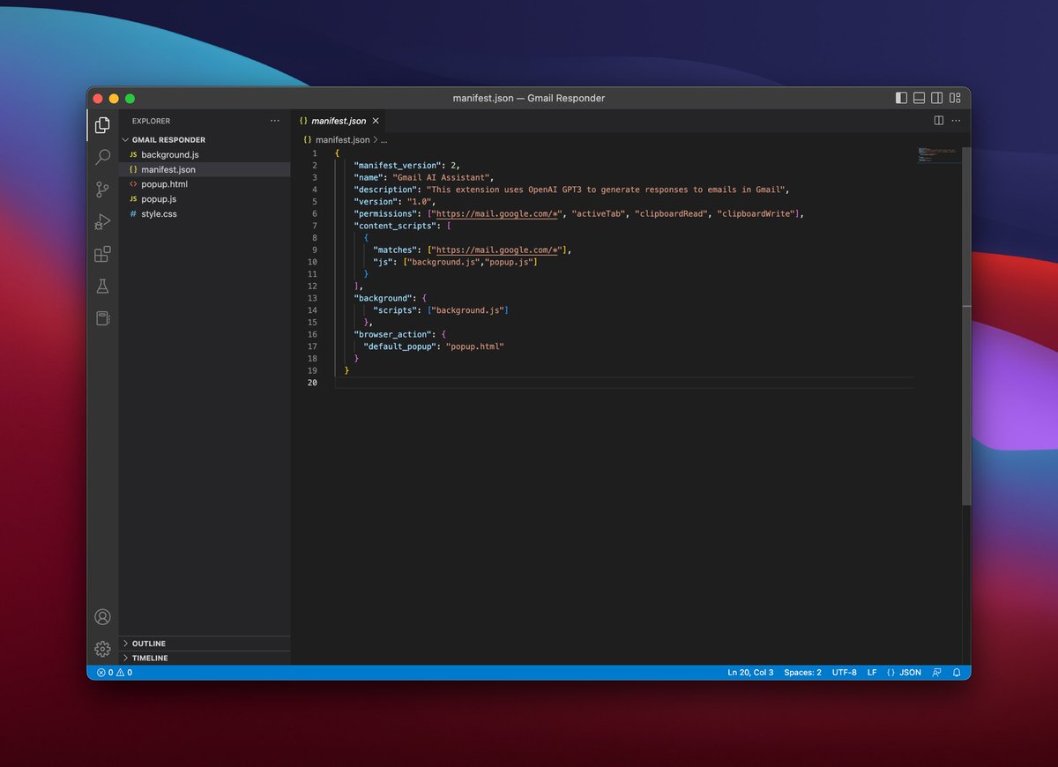The image size is (1058, 767).
Task: Click line number 13 in the gutter
Action: [313, 298]
